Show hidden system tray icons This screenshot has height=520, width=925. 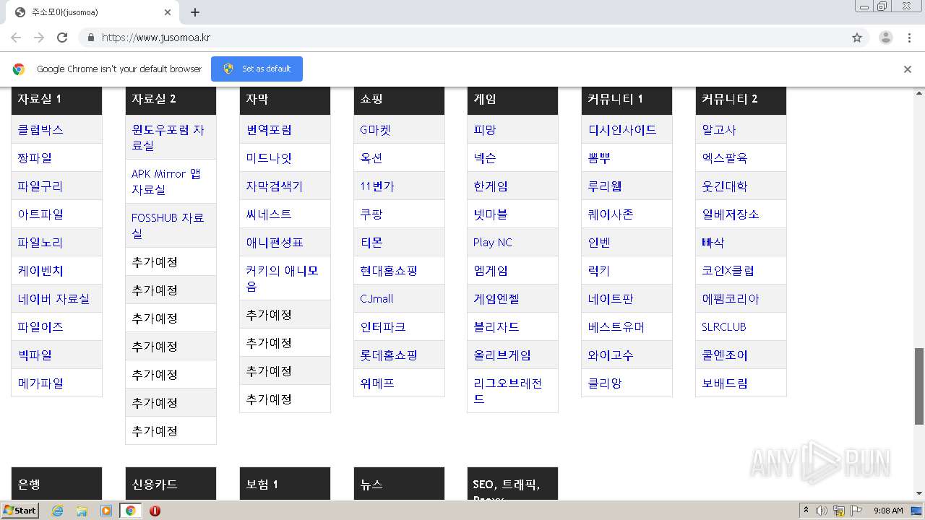[x=806, y=511]
